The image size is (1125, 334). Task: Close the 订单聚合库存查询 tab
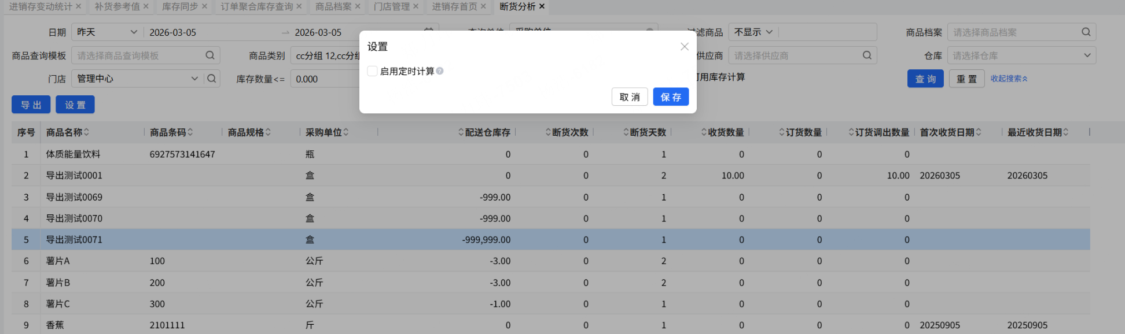[x=299, y=6]
